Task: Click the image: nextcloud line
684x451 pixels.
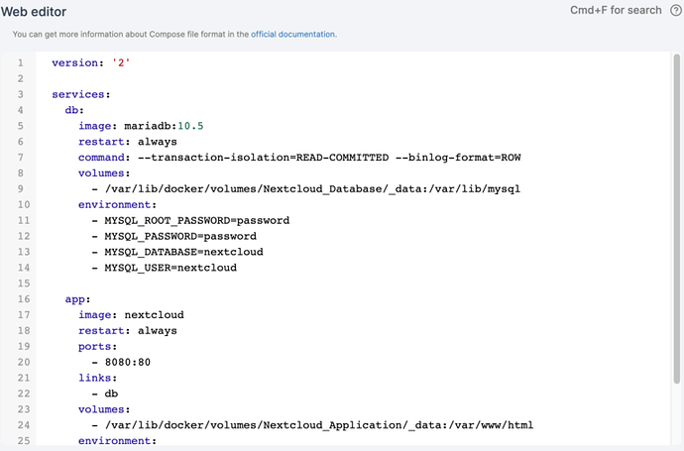Action: coord(131,315)
